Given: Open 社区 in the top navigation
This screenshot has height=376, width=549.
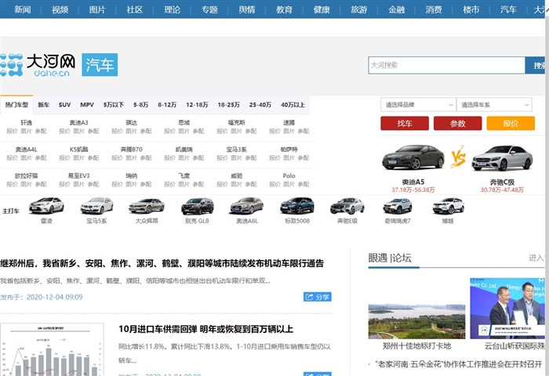Looking at the screenshot, I should click(x=135, y=9).
